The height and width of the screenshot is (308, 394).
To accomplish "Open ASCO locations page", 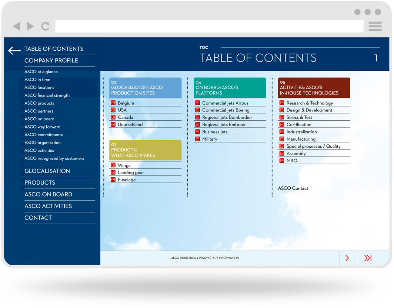I will click(39, 87).
